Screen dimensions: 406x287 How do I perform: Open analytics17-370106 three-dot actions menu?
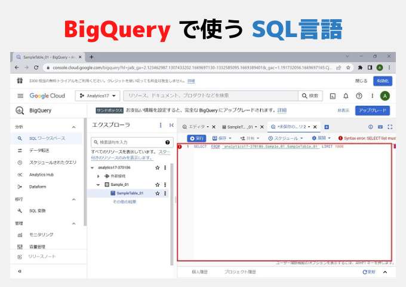point(165,168)
